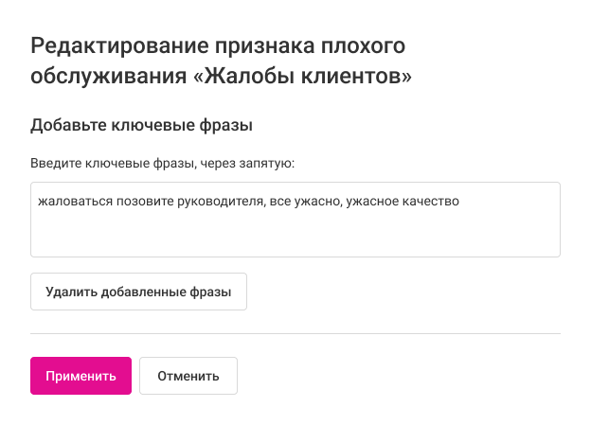Click the horizontal divider above Применить

[295, 333]
